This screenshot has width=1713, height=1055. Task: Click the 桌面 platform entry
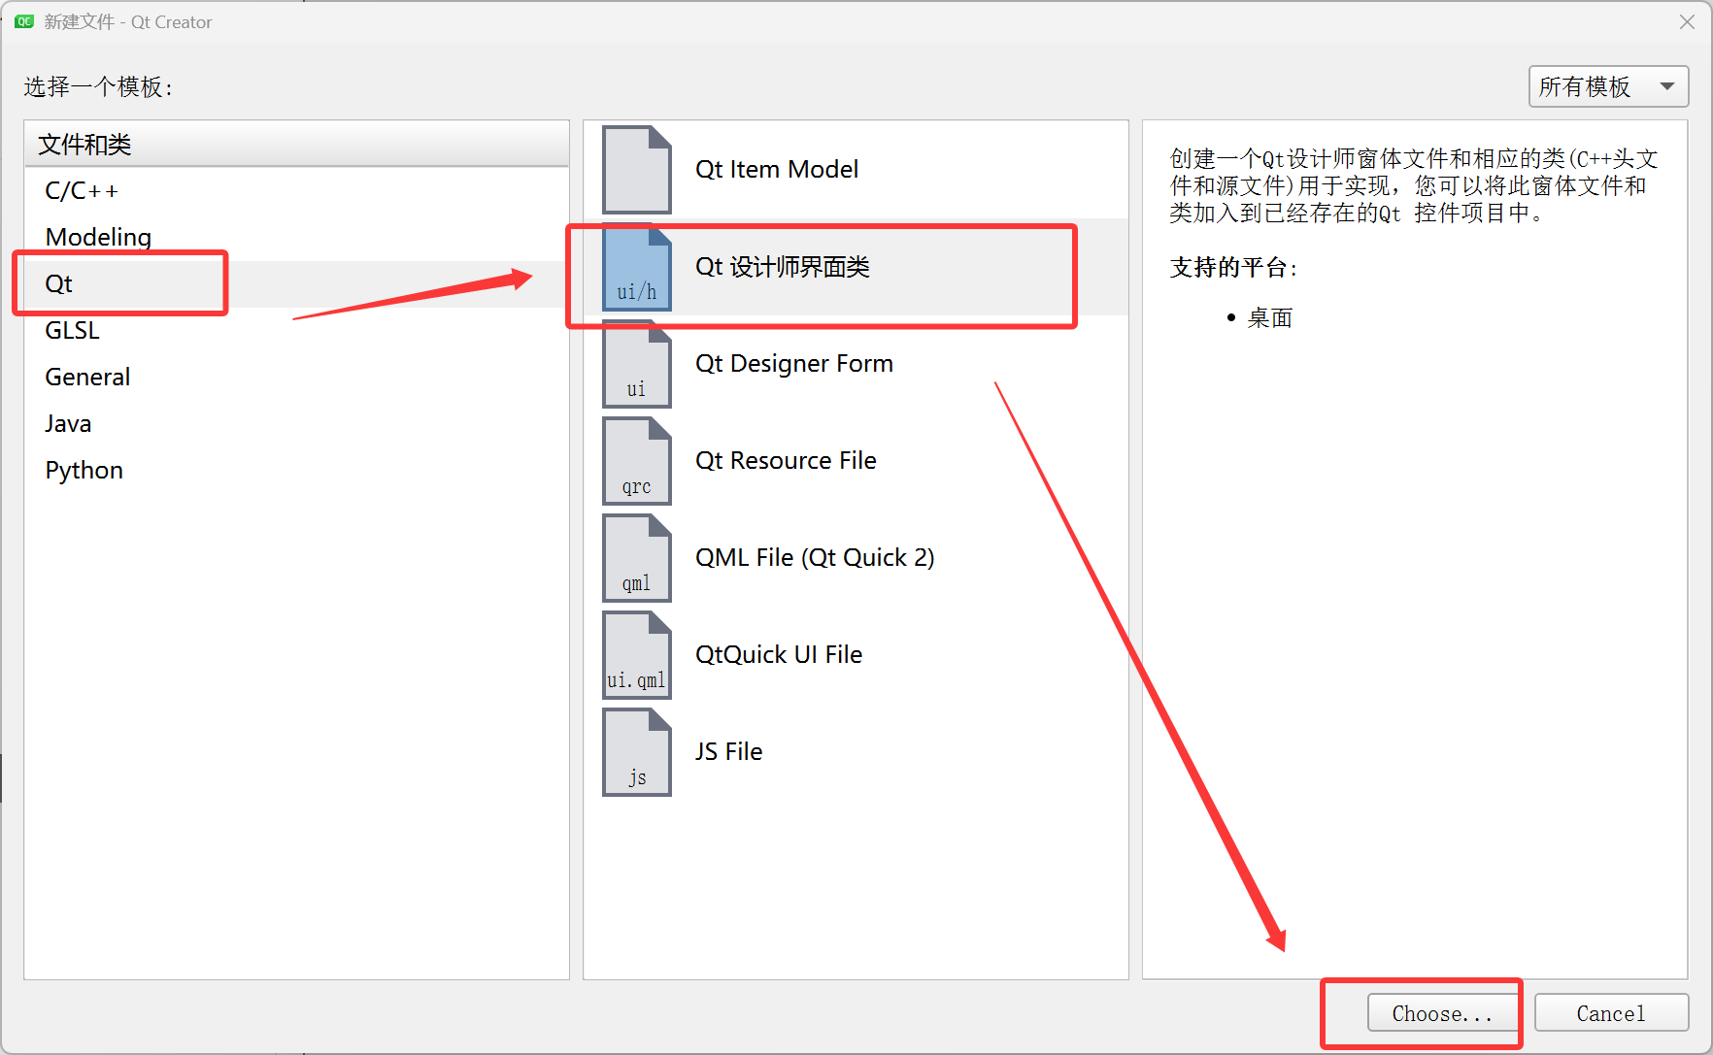pyautogui.click(x=1270, y=317)
